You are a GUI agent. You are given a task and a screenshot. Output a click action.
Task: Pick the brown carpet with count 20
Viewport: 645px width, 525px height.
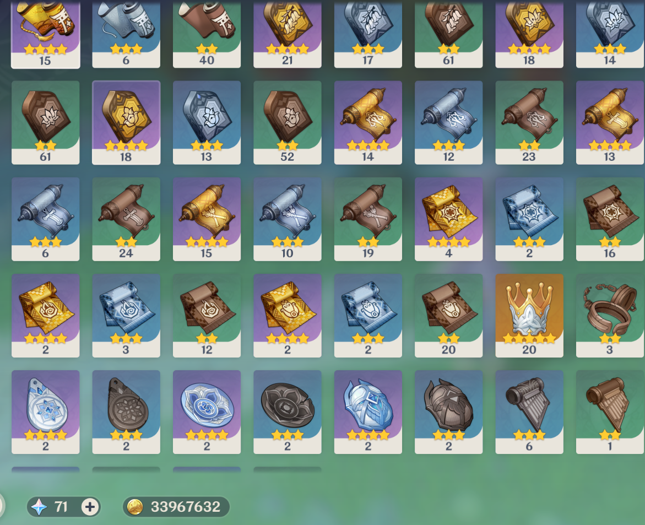(x=448, y=315)
